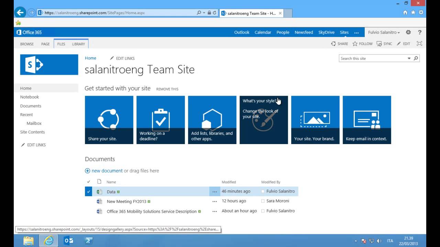Open the ellipsis menu for New Meeting FY2013
The height and width of the screenshot is (247, 440).
[214, 201]
